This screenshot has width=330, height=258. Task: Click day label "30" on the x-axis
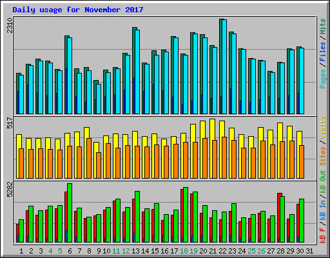[300, 251]
